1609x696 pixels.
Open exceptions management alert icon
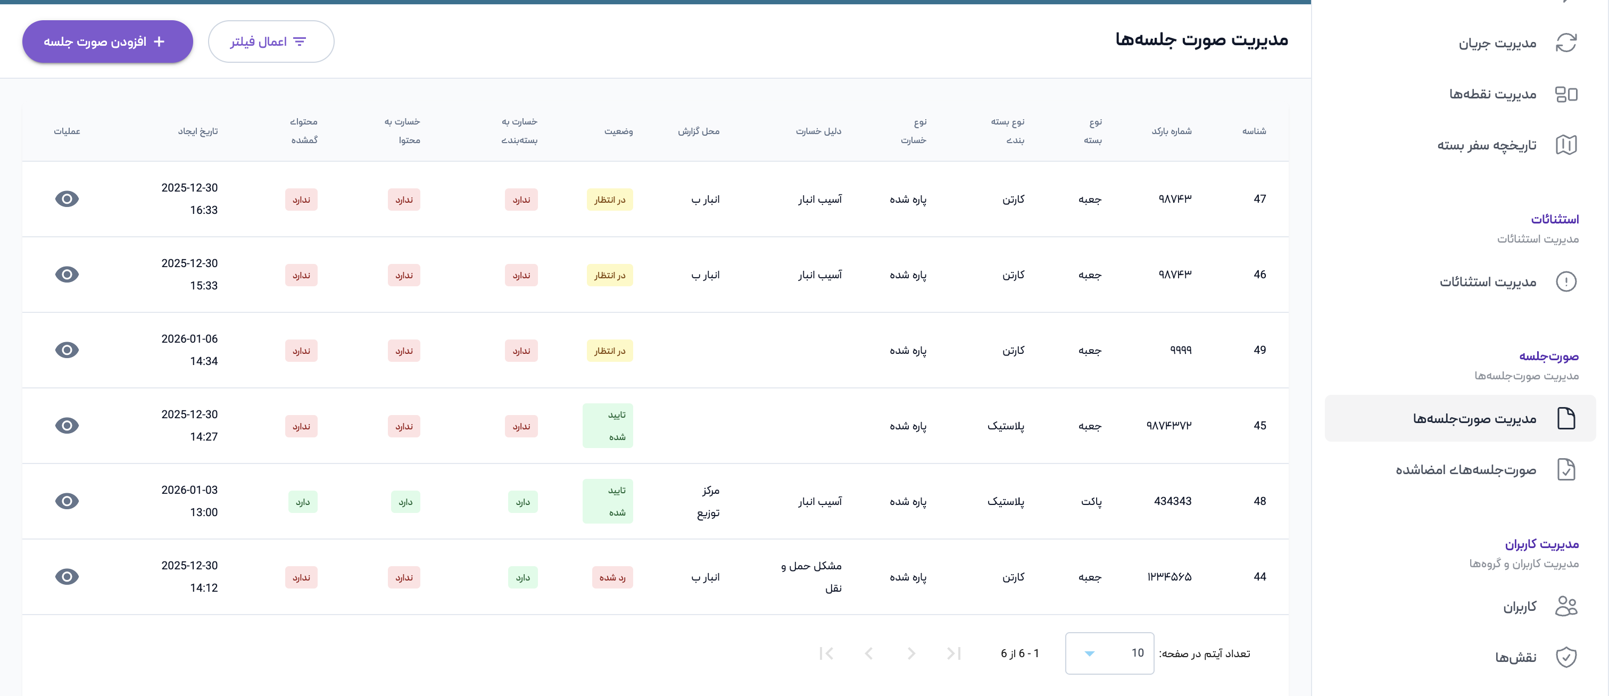[x=1565, y=282]
